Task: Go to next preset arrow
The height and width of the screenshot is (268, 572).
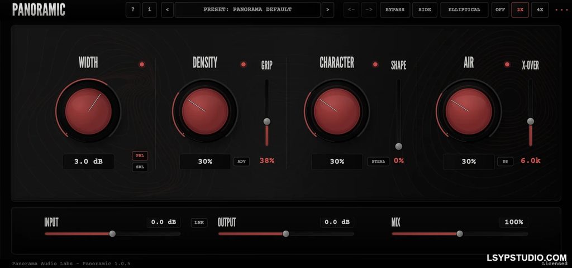Action: click(327, 10)
